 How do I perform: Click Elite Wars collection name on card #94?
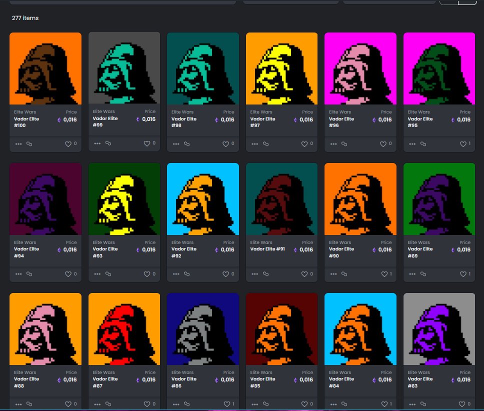point(25,242)
